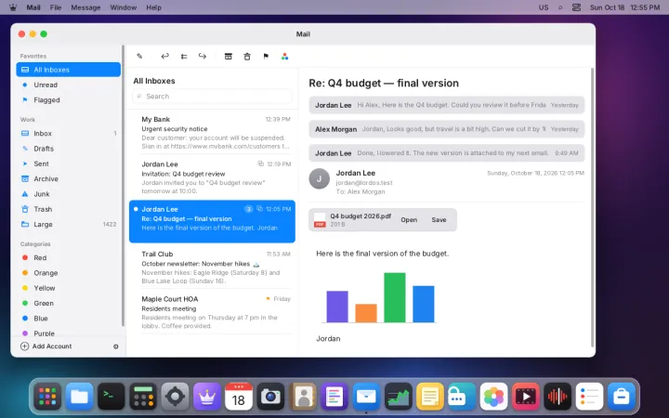Open Launchpad from the dock
Viewport: 669px width, 418px height.
coord(47,397)
